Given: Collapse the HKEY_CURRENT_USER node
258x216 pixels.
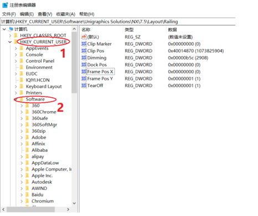Looking at the screenshot, I should point(10,42).
